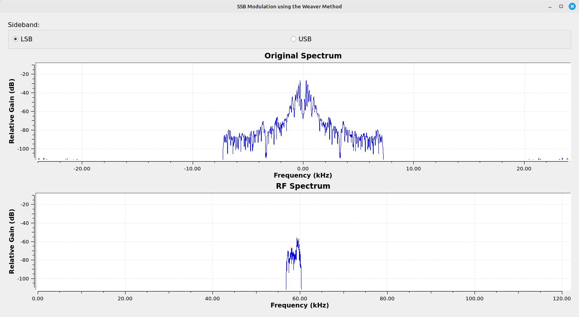Viewport: 579px width, 317px height.
Task: Close the SSB Modulation window
Action: (572, 6)
